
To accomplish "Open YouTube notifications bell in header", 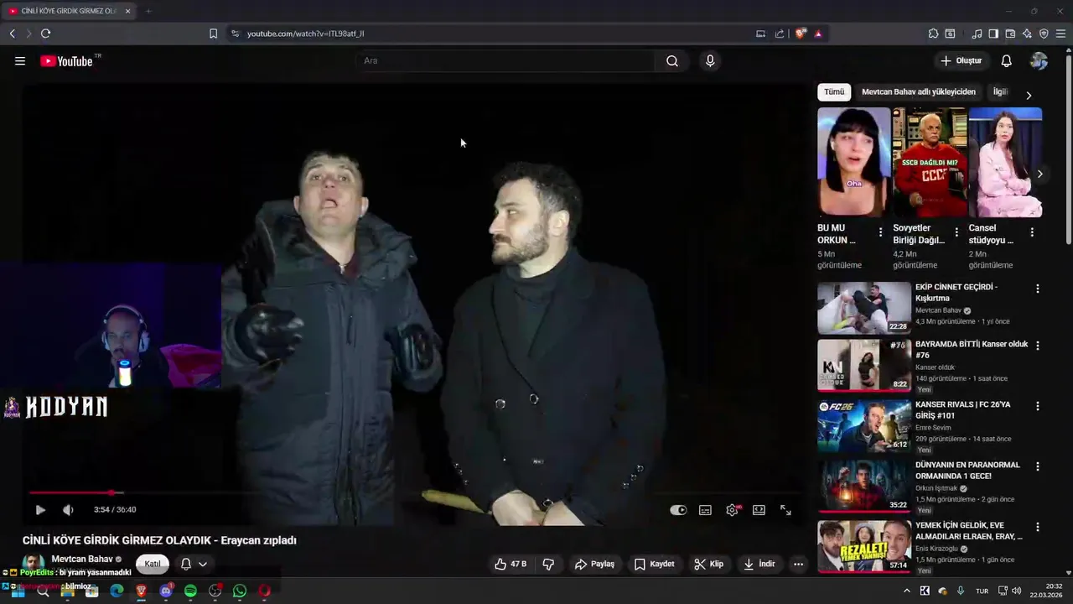I will click(x=1007, y=61).
